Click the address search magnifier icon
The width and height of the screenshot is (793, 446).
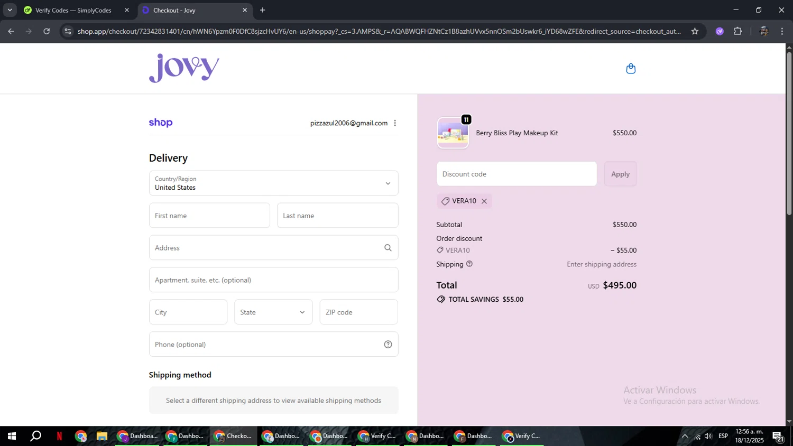tap(388, 248)
